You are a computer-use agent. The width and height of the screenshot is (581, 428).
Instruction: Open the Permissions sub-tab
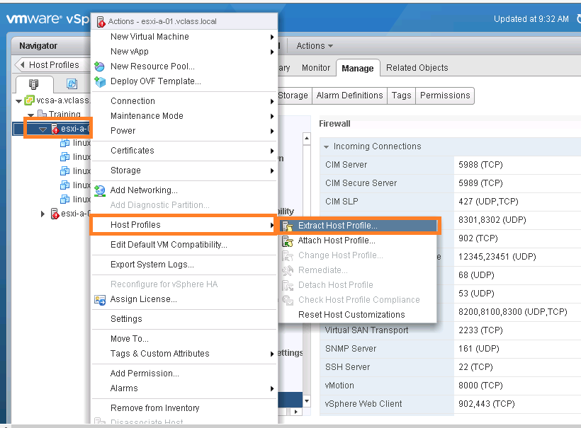[445, 96]
